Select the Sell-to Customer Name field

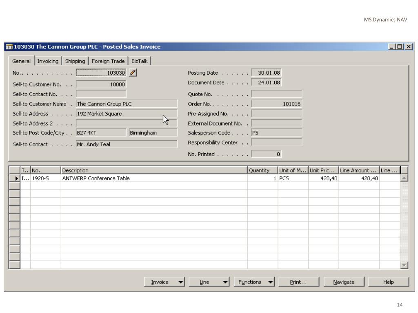127,104
